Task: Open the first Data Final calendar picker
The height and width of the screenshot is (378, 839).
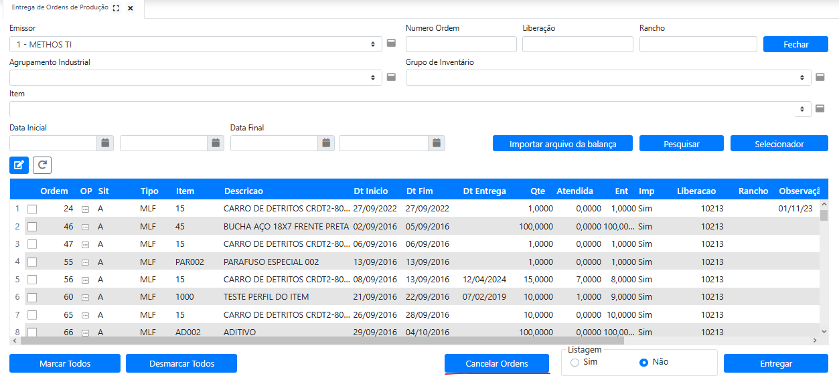Action: pos(325,143)
